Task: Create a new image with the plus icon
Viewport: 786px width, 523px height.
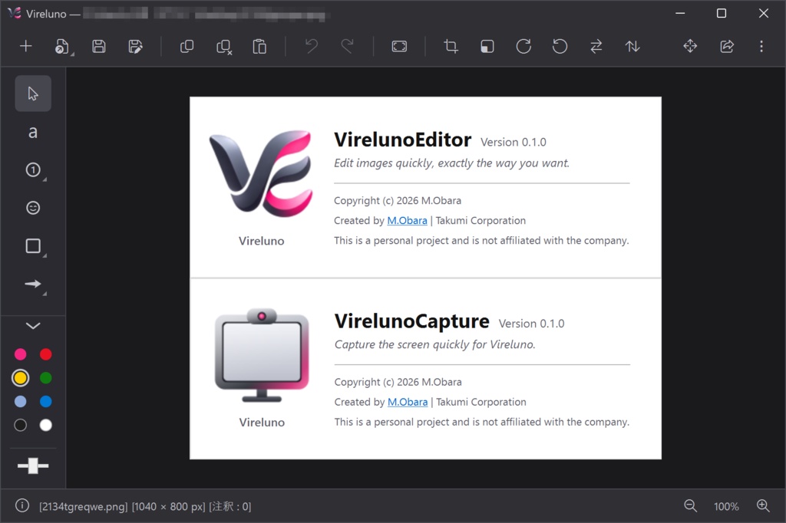Action: pos(25,47)
